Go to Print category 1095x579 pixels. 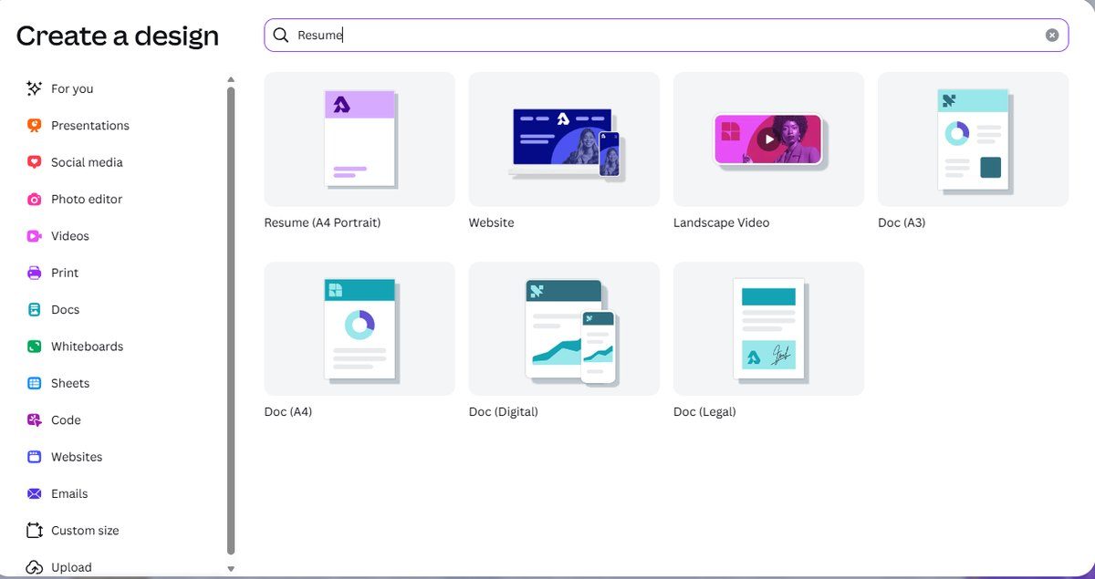65,273
